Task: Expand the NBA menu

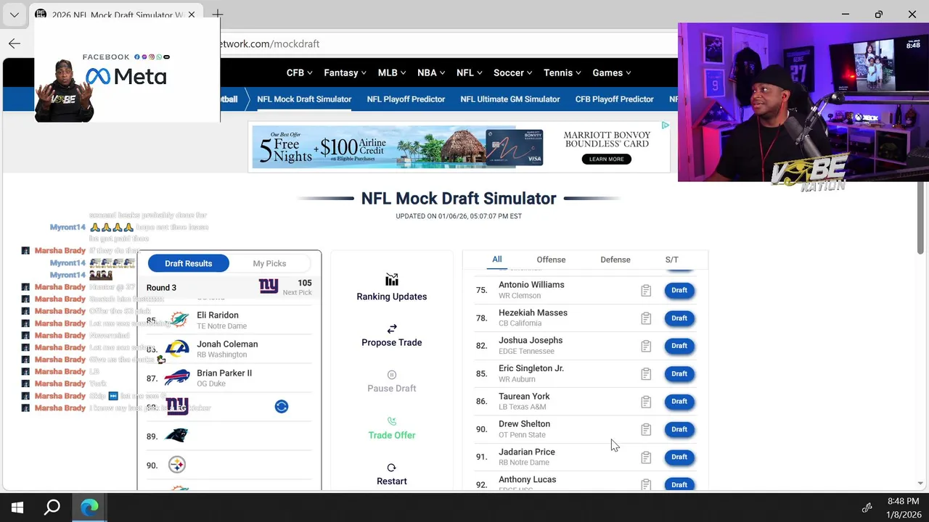Action: (x=431, y=72)
